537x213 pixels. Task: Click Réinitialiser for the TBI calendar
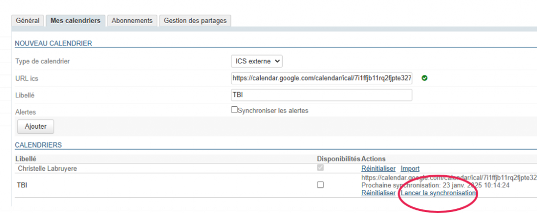point(378,193)
